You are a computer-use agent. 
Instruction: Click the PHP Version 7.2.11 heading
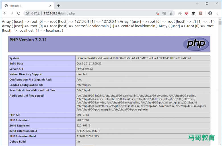pos(28,40)
